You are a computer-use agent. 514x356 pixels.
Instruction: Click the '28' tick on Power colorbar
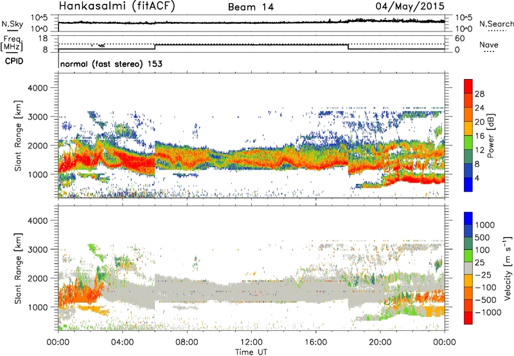coord(479,94)
